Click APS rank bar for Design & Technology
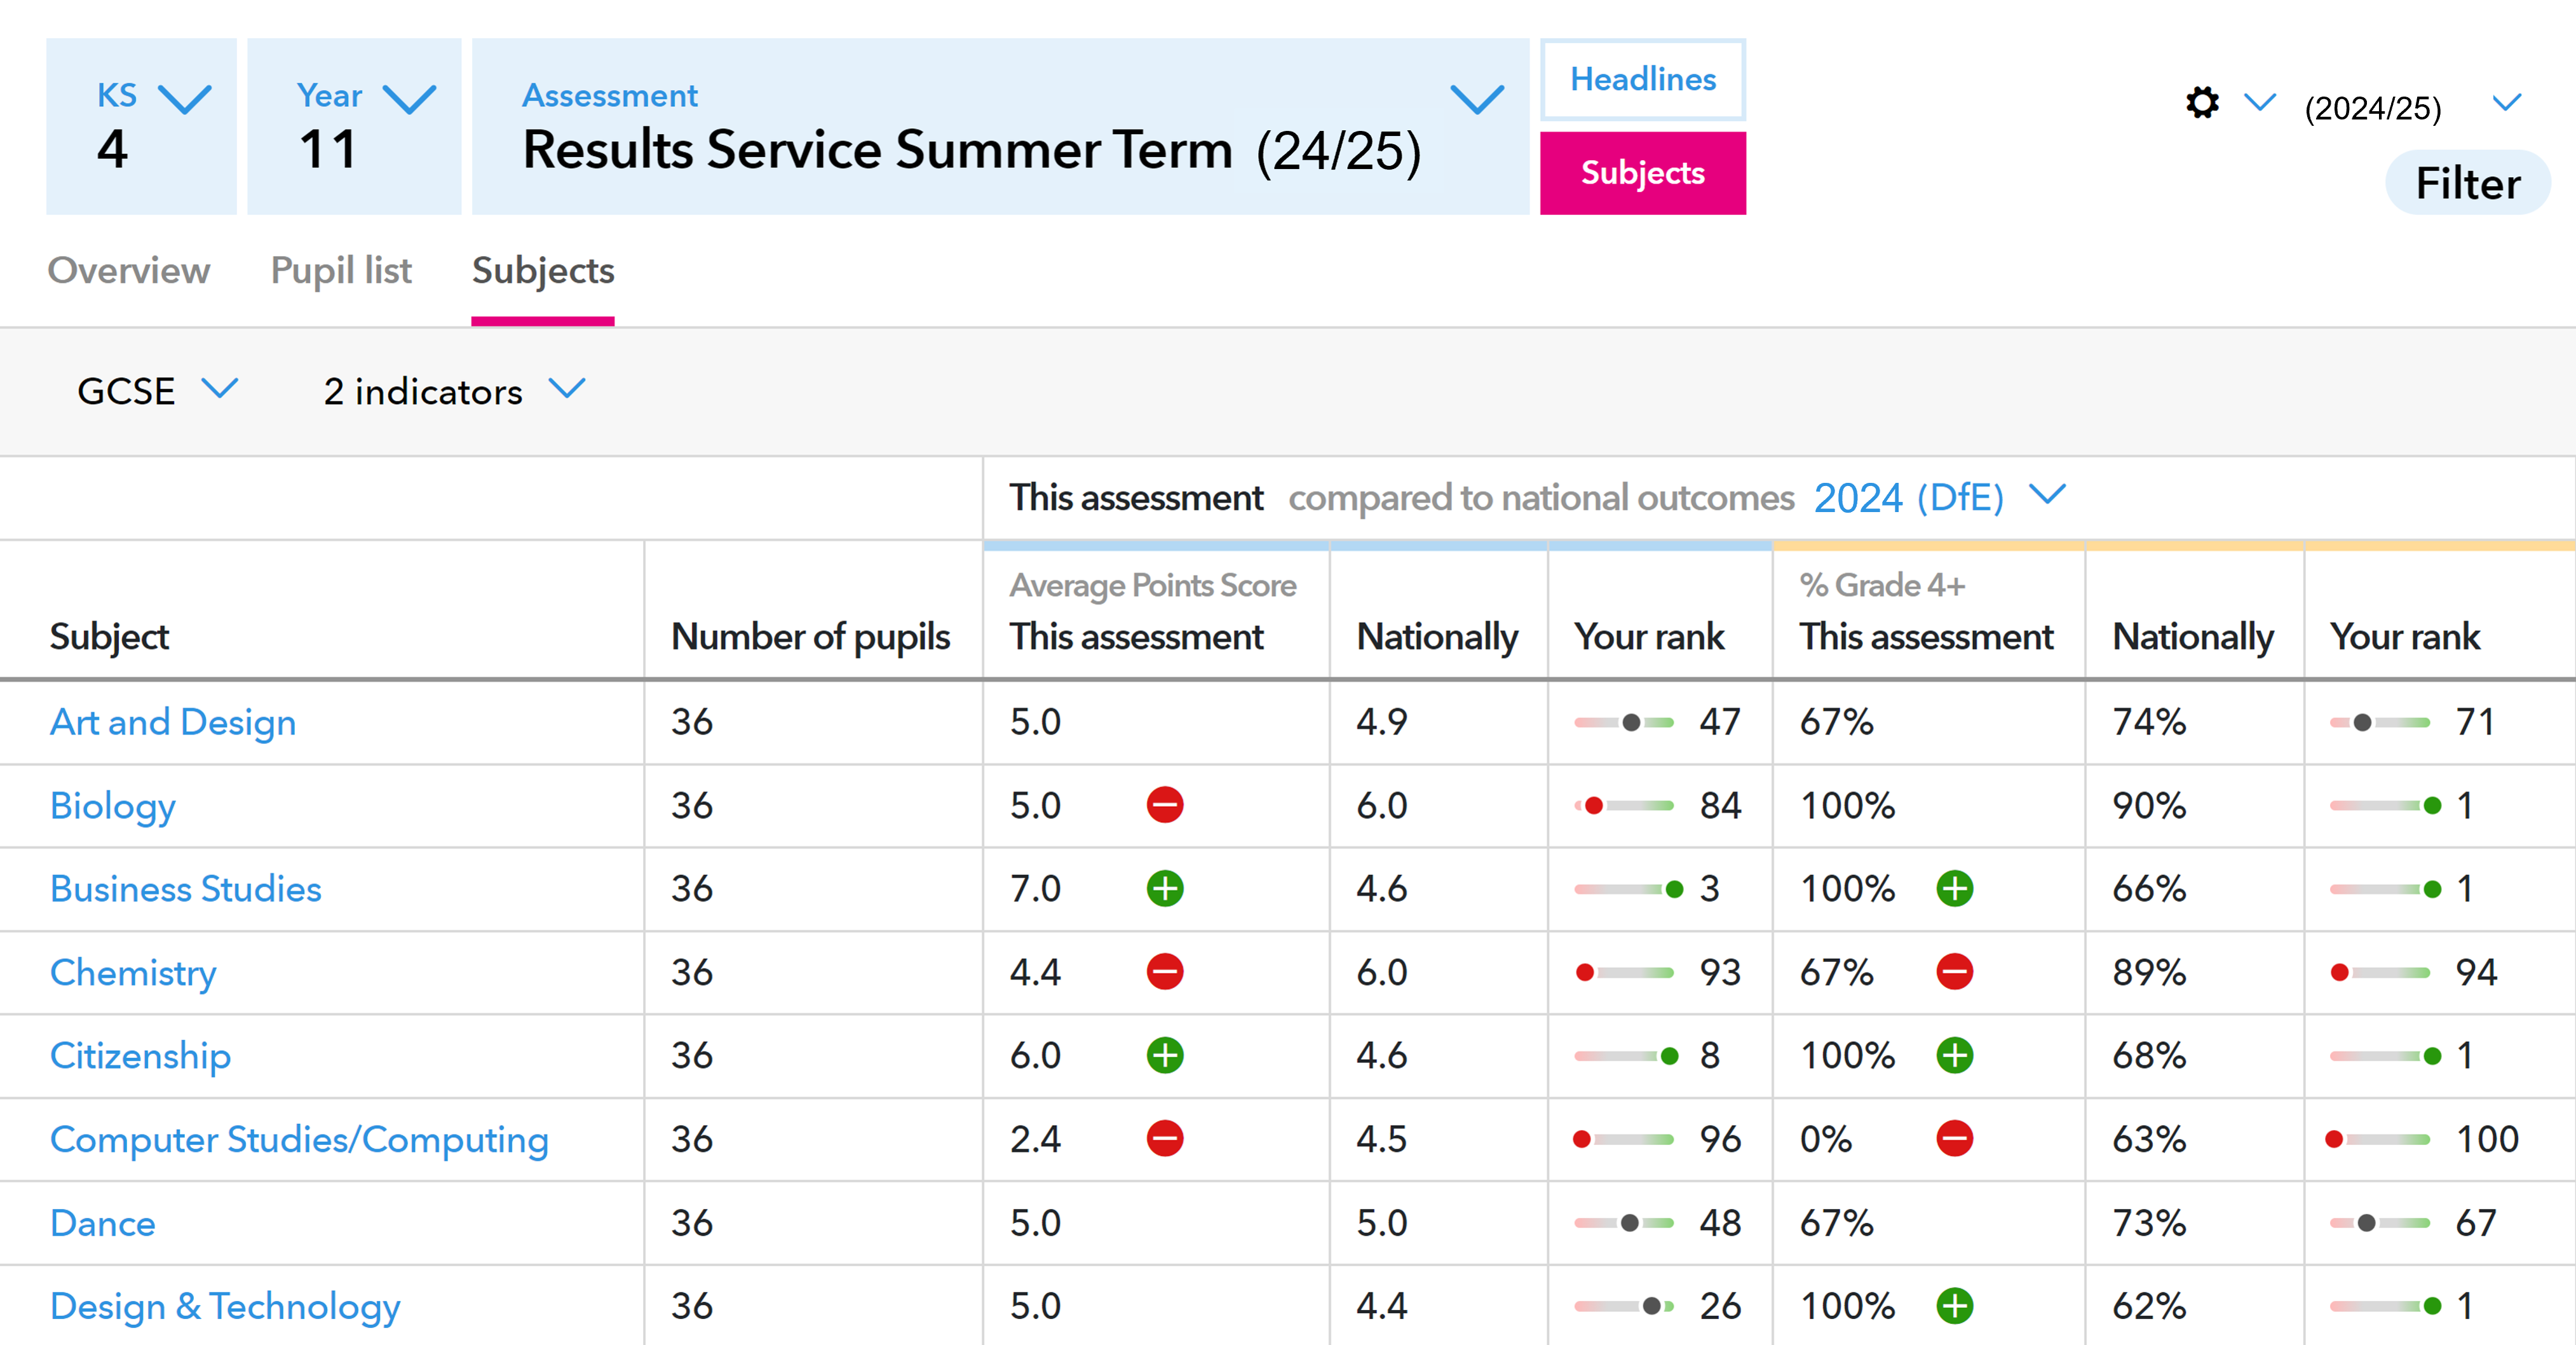Screen dimensions: 2576x1345 (x=1624, y=1305)
